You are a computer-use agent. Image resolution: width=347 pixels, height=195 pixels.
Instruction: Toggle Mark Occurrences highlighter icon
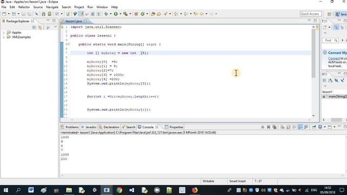pyautogui.click(x=81, y=14)
